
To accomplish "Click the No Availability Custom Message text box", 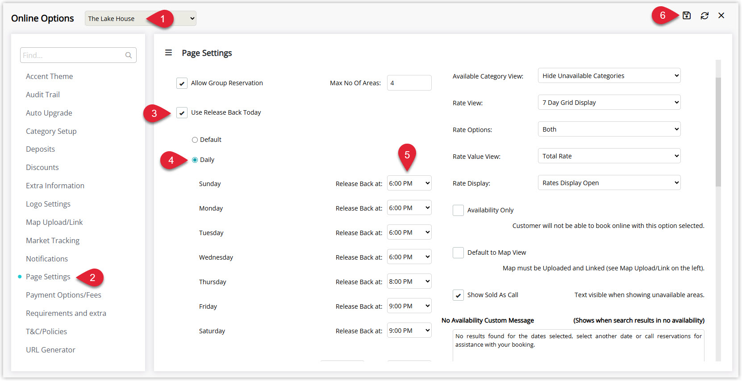I will tap(579, 346).
